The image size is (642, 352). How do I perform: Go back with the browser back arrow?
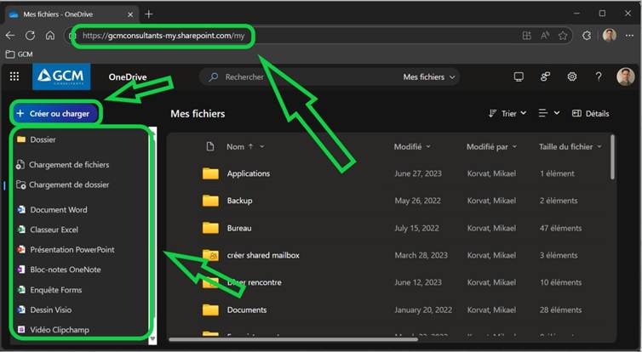(10, 36)
